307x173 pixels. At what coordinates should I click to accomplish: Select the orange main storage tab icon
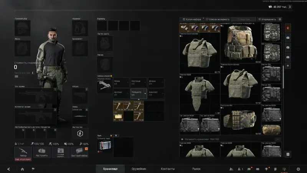288,28
